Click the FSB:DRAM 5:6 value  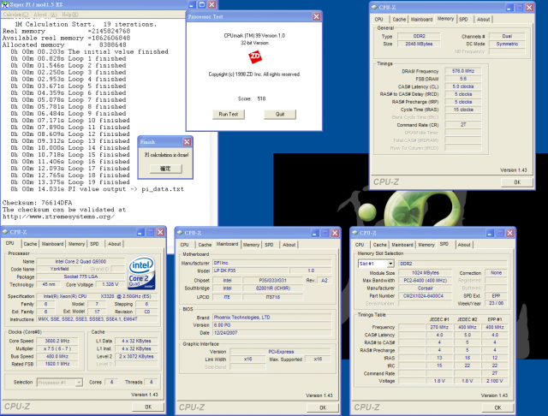[462, 79]
